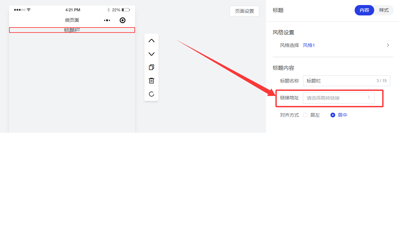Viewport: 399px width, 227px height.
Task: Click the 标题名称 text input field
Action: pyautogui.click(x=339, y=81)
